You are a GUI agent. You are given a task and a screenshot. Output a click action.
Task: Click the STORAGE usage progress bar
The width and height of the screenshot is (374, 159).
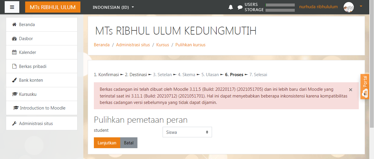click(280, 10)
